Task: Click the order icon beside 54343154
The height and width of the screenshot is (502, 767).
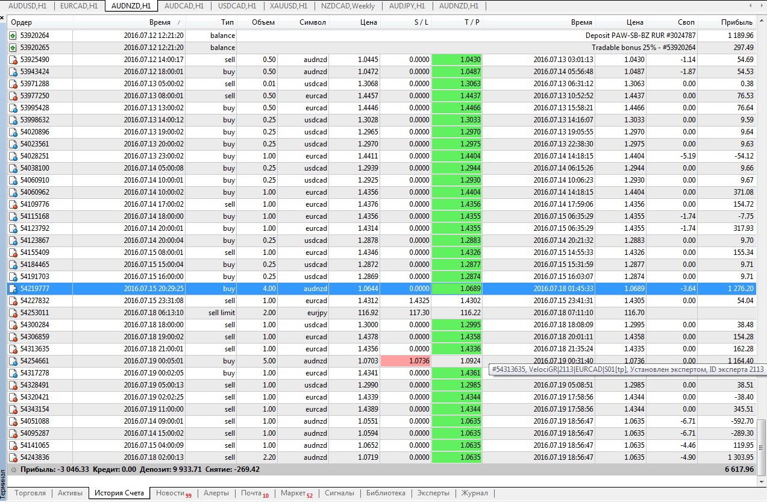Action: click(13, 409)
